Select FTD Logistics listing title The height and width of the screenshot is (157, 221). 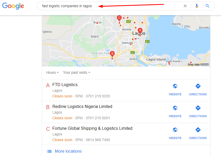(x=65, y=85)
